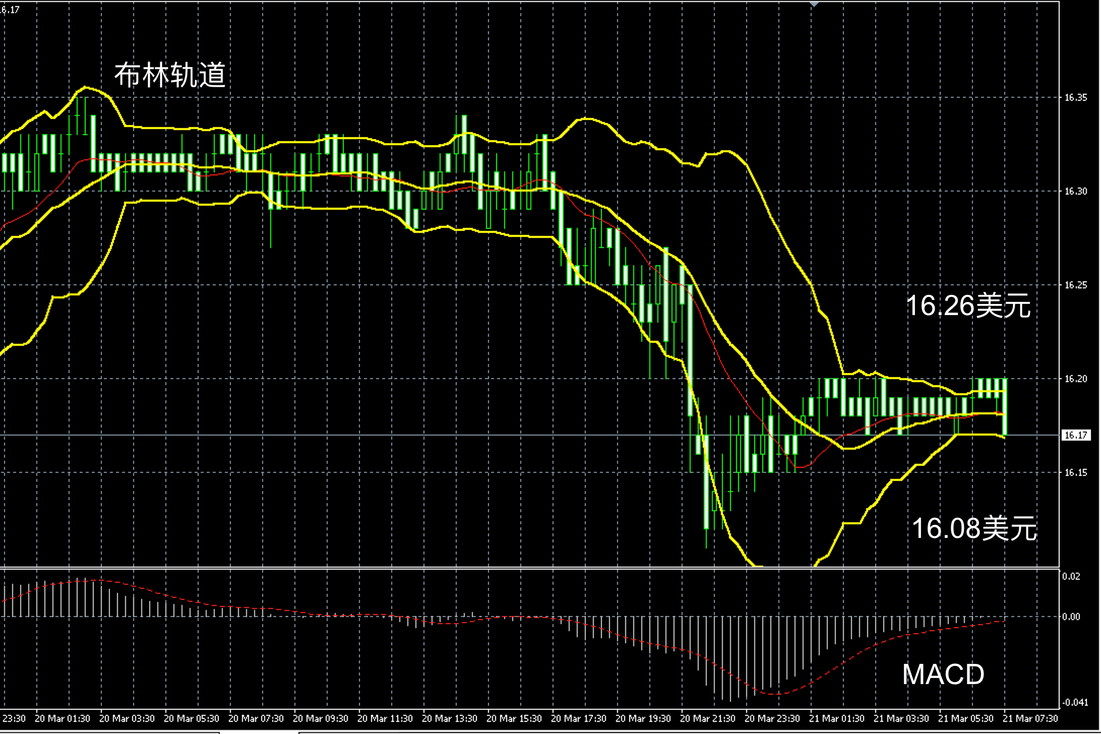
Task: Click the 21 Mar 01:30 time label
Action: point(837,718)
